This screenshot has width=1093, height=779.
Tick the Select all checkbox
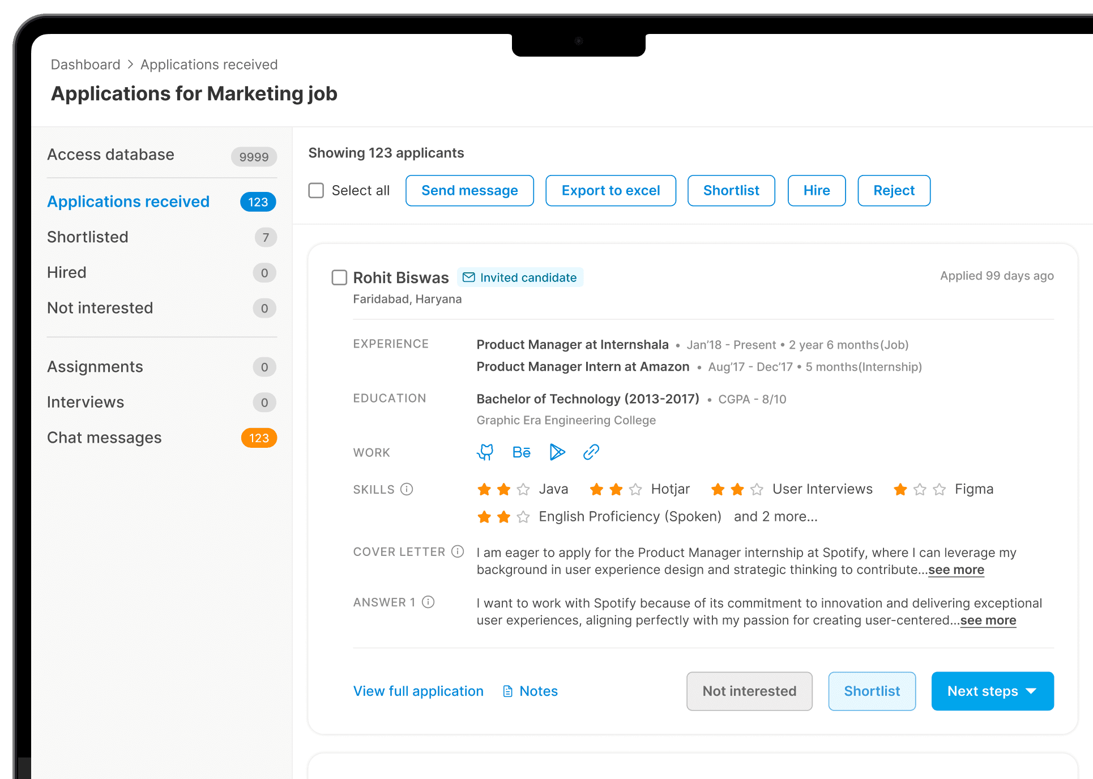click(x=316, y=191)
